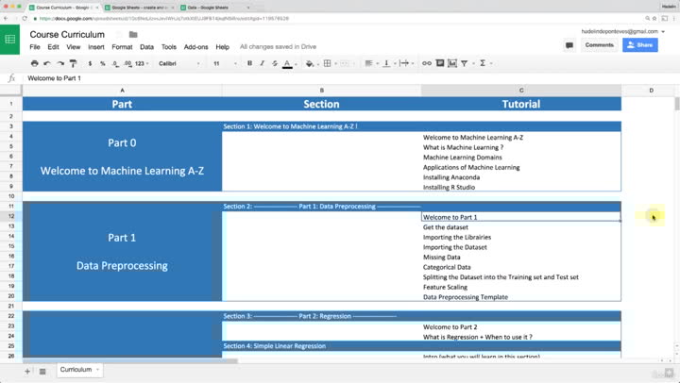The width and height of the screenshot is (680, 383).
Task: Star the Course Curriculum document
Action: [120, 34]
